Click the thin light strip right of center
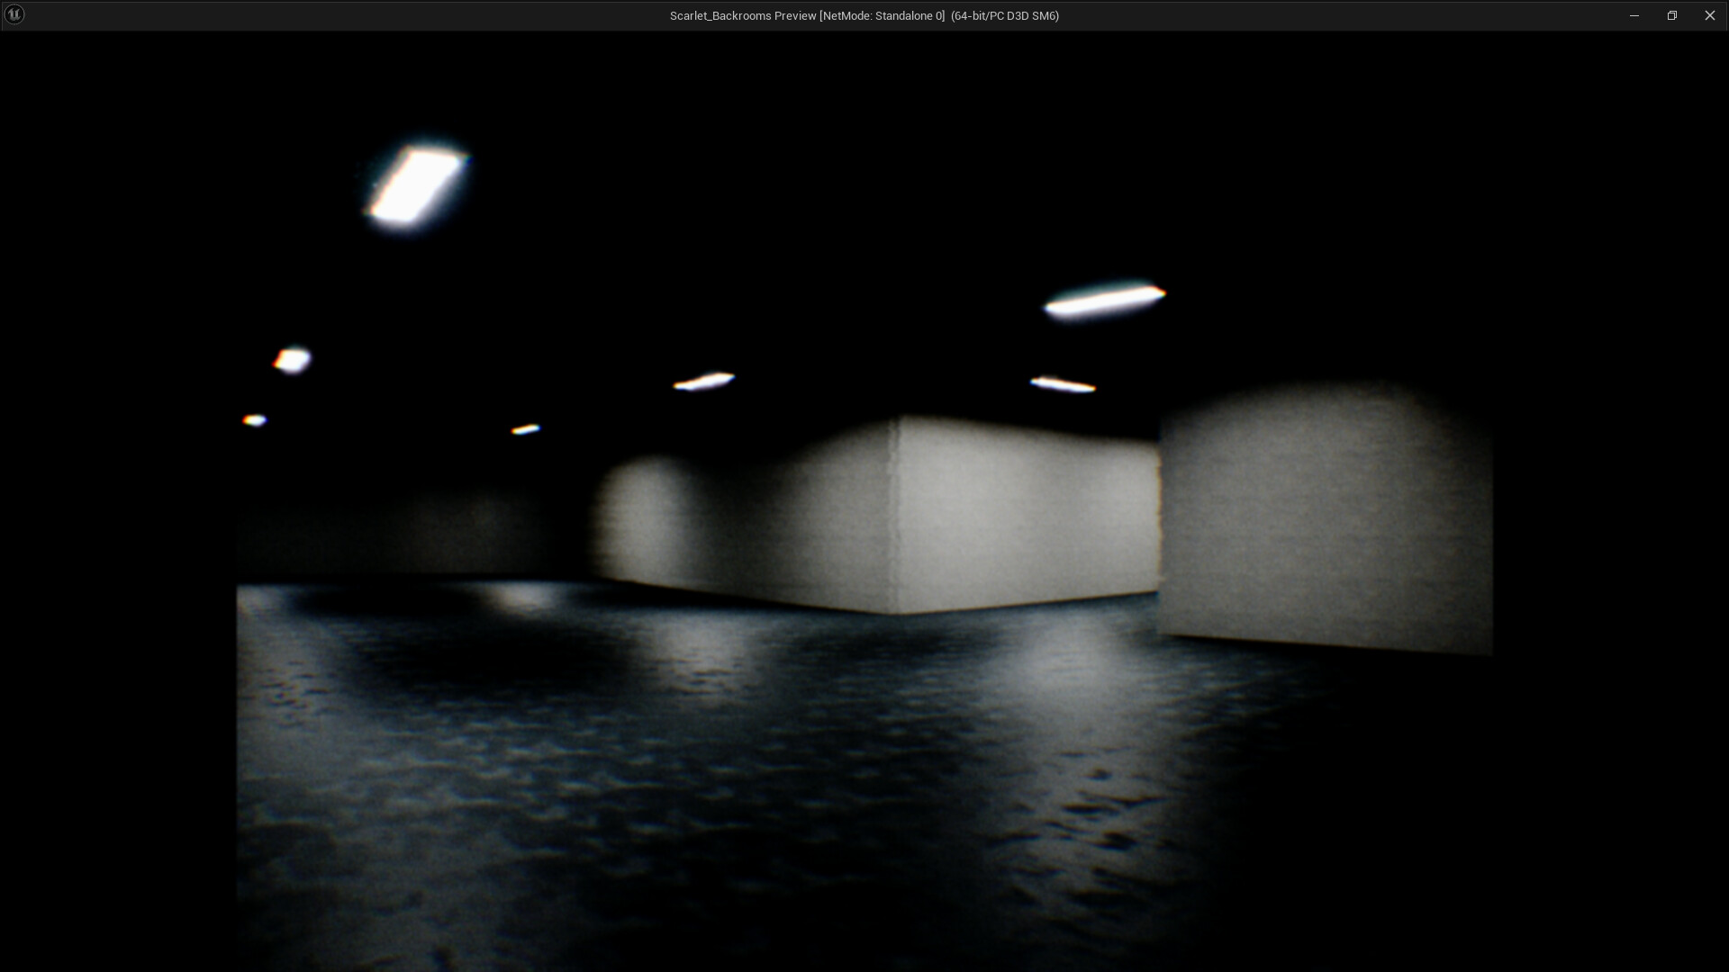Image resolution: width=1729 pixels, height=972 pixels. coord(1064,383)
